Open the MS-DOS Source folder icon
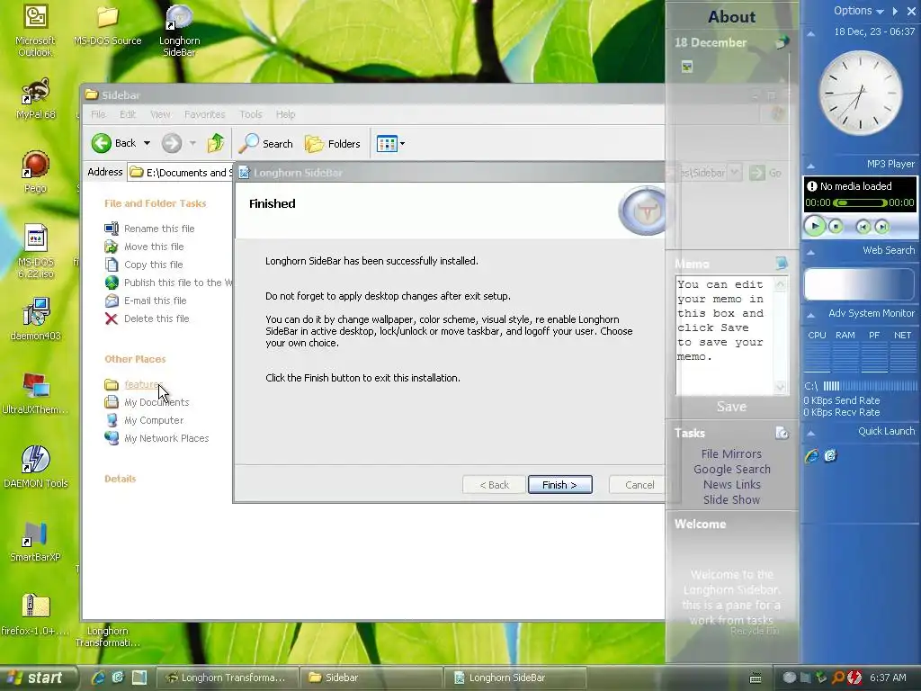921x691 pixels. [x=108, y=25]
